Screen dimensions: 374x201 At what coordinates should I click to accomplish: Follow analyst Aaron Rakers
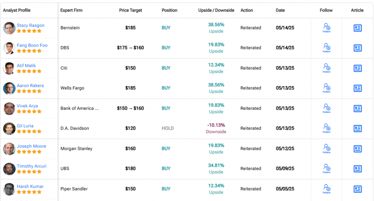[x=327, y=88]
